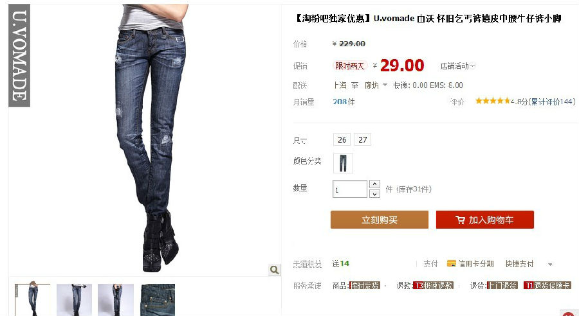Decrease quantity with the down arrow
579x316 pixels.
tap(374, 193)
